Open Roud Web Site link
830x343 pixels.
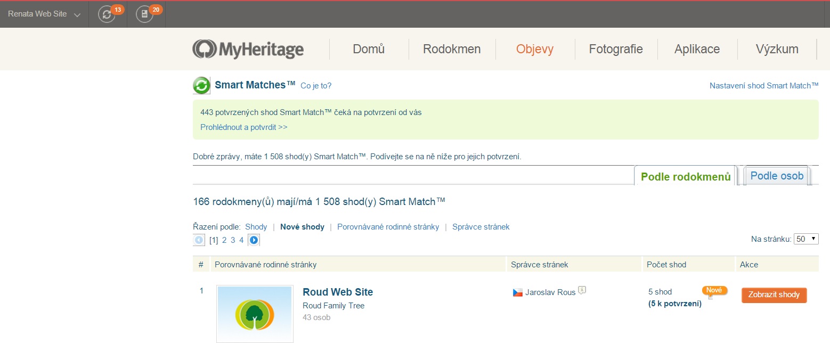338,292
